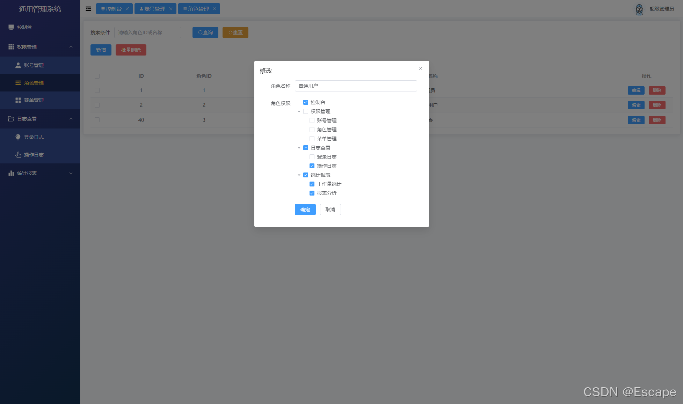The image size is (683, 404).
Task: Click the hamburger menu toggle icon
Action: [88, 8]
